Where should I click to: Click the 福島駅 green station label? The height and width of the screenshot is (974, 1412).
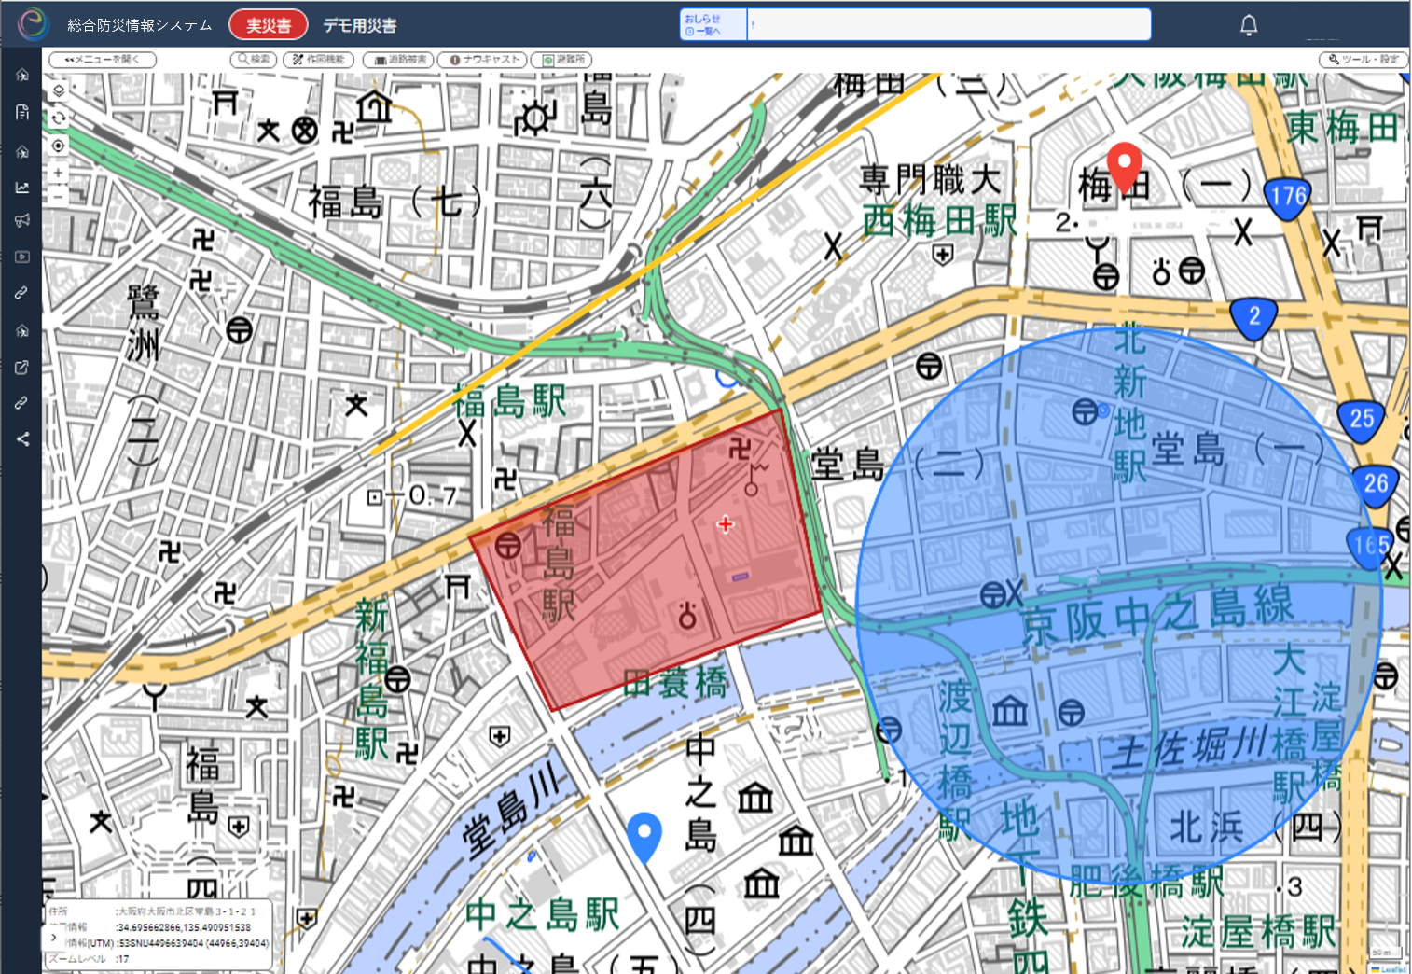point(510,401)
